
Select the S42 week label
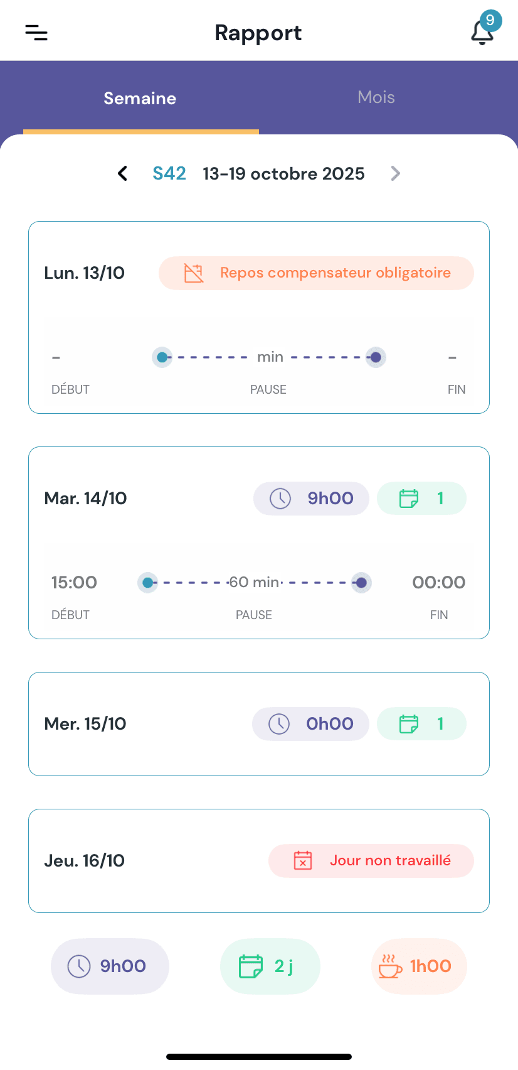[x=169, y=173]
